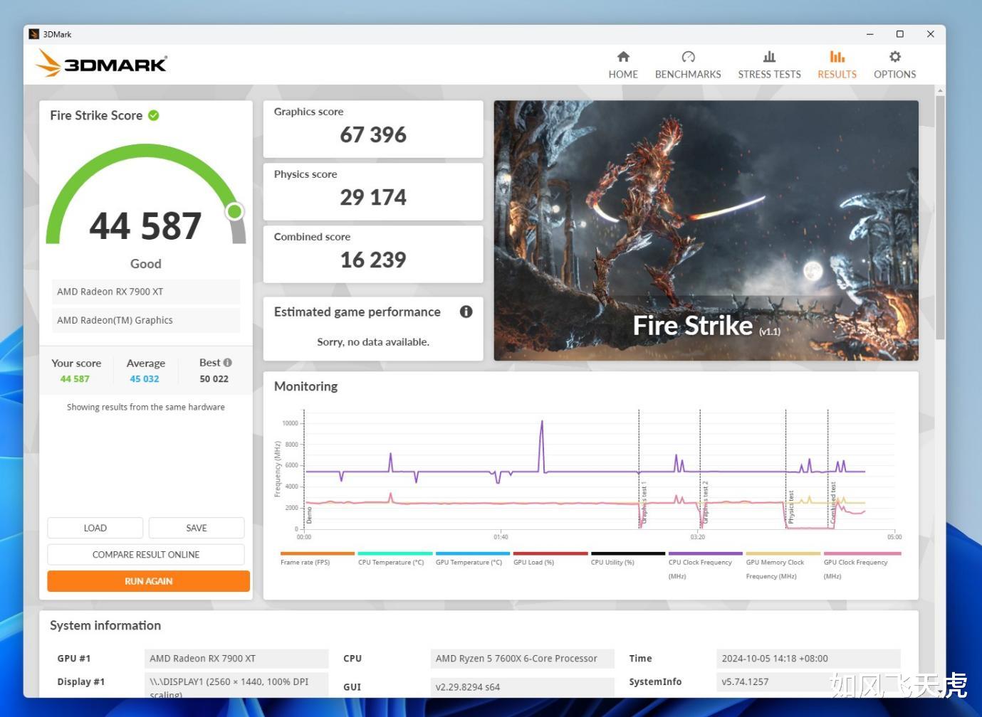Image resolution: width=982 pixels, height=717 pixels.
Task: Toggle the CPU Utility (%) legend entry
Action: (628, 558)
